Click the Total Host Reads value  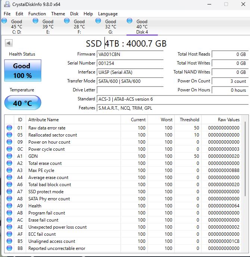tap(230, 54)
